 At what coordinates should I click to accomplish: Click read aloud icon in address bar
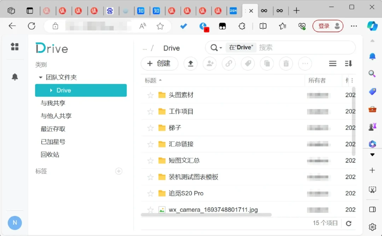[x=143, y=26]
